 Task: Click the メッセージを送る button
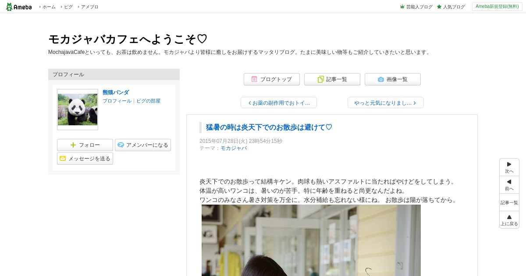[85, 159]
